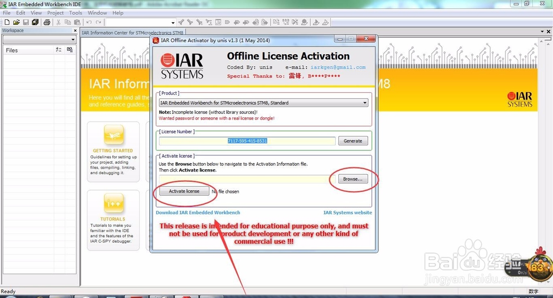The height and width of the screenshot is (298, 553).
Task: Close the Offline Activator dialog
Action: pyautogui.click(x=366, y=39)
